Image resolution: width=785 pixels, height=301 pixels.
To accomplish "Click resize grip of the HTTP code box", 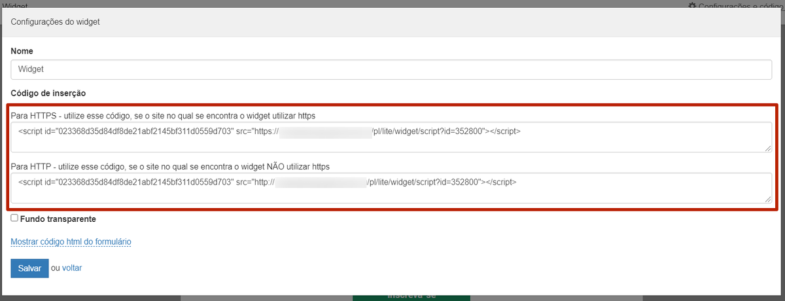I will (x=768, y=199).
